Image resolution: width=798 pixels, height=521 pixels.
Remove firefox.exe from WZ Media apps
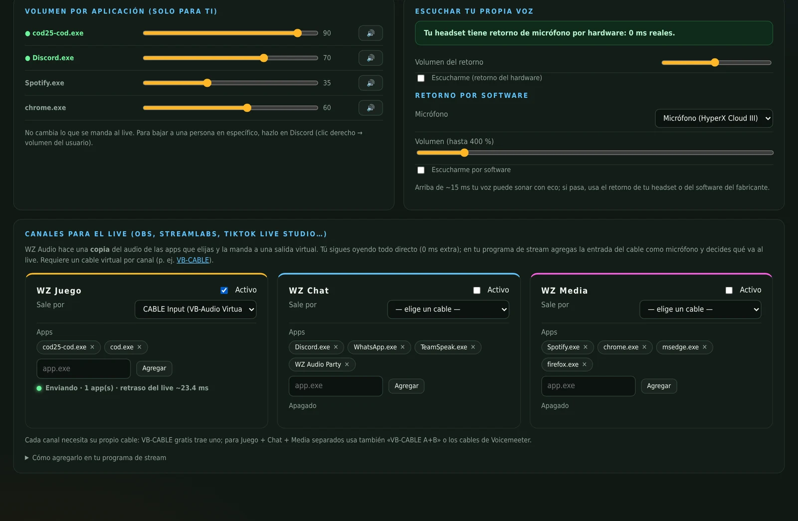[584, 364]
